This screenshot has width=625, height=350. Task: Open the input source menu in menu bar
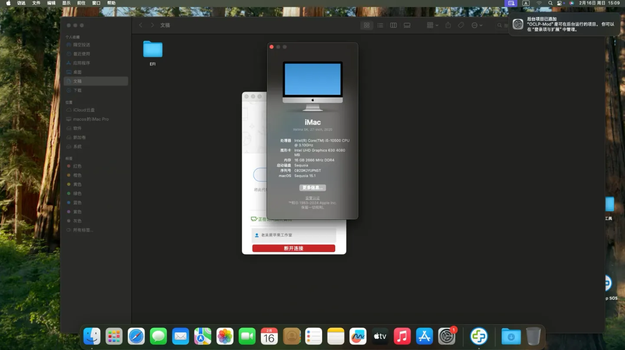point(526,3)
